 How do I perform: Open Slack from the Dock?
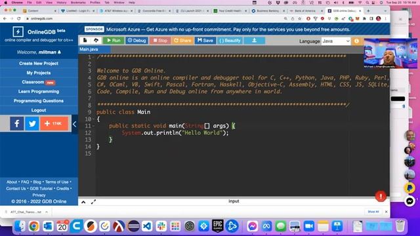point(161,226)
